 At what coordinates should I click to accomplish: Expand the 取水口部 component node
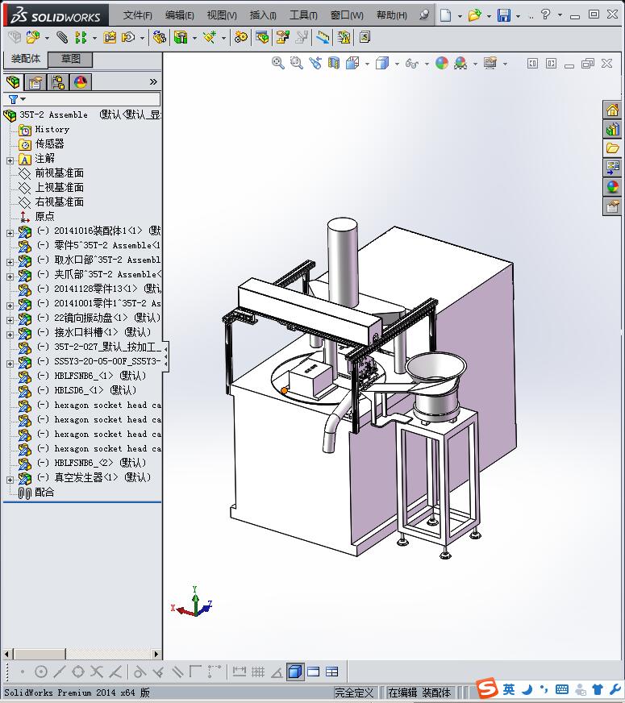[10, 262]
